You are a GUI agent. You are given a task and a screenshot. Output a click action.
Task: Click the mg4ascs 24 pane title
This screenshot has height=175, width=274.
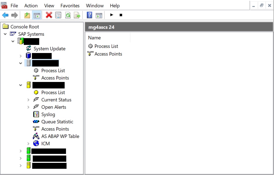(101, 27)
